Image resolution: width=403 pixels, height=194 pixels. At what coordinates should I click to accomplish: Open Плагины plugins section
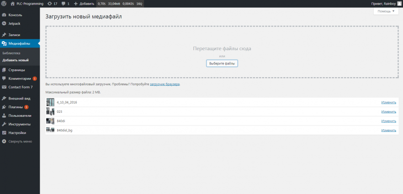(16, 107)
